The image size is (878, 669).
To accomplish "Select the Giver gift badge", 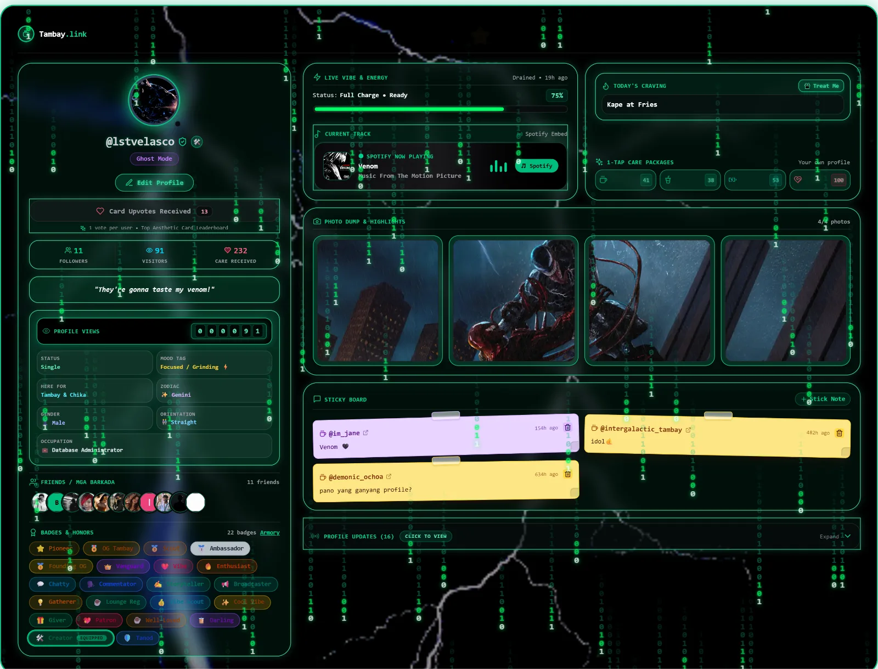I will point(51,620).
